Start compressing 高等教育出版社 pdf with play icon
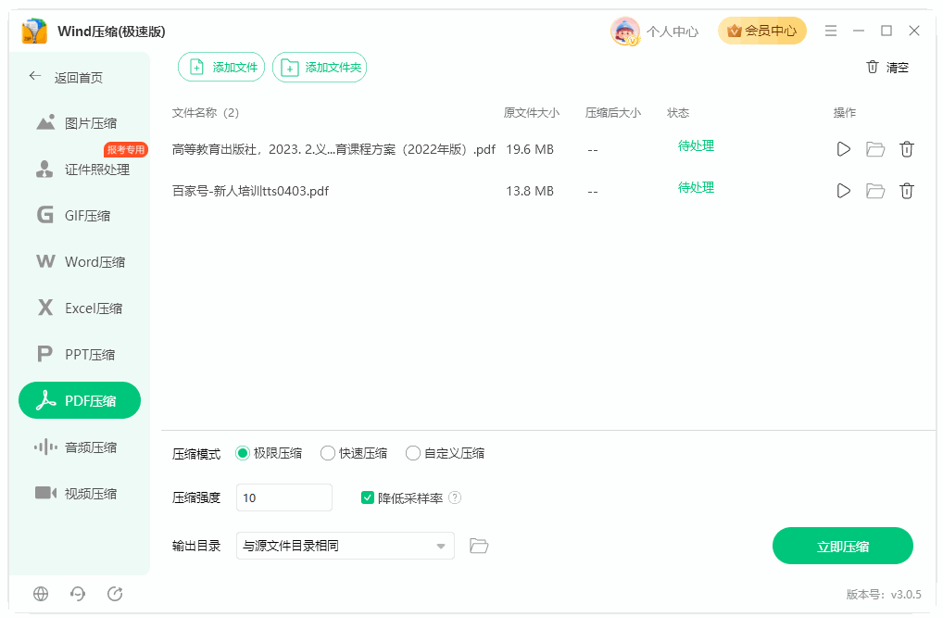943x617 pixels. pyautogui.click(x=844, y=149)
